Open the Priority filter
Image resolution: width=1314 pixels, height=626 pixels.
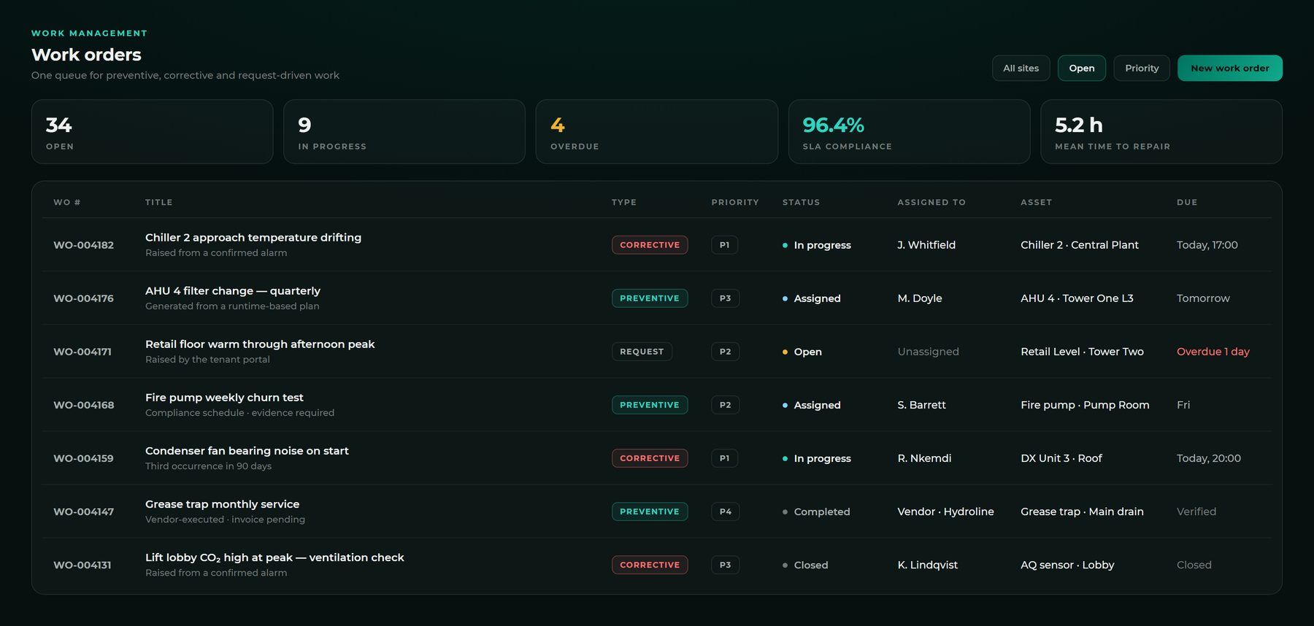1142,68
